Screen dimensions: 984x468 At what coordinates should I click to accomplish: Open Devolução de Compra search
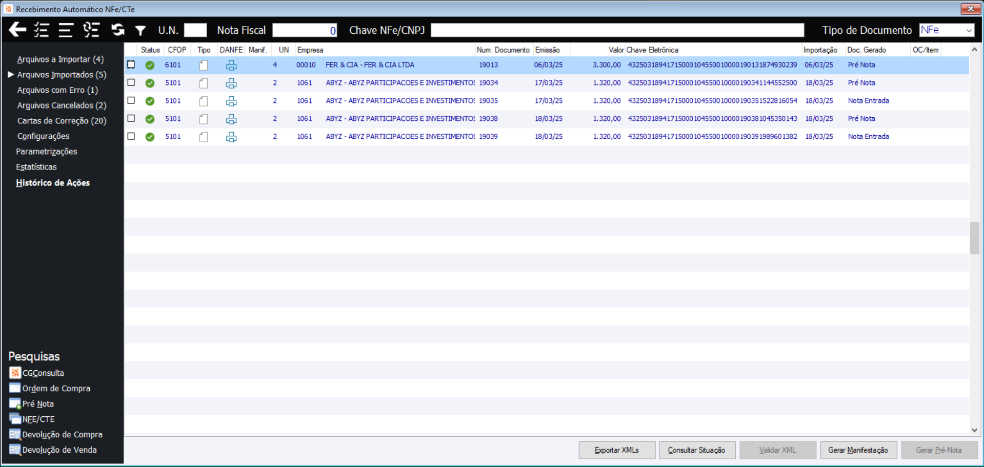56,434
